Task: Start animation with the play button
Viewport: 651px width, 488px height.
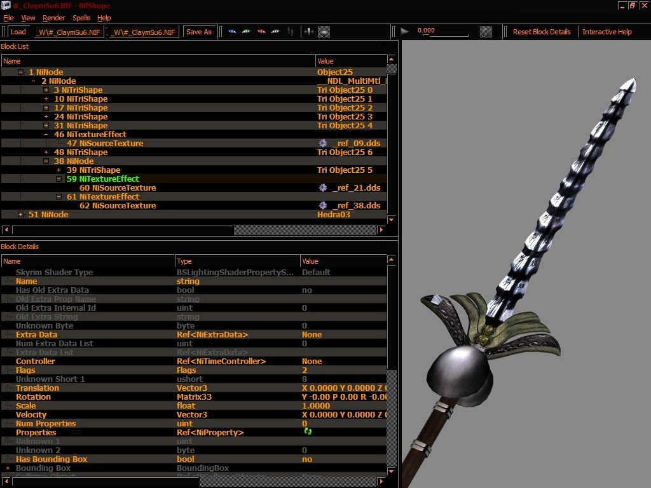Action: pyautogui.click(x=404, y=31)
